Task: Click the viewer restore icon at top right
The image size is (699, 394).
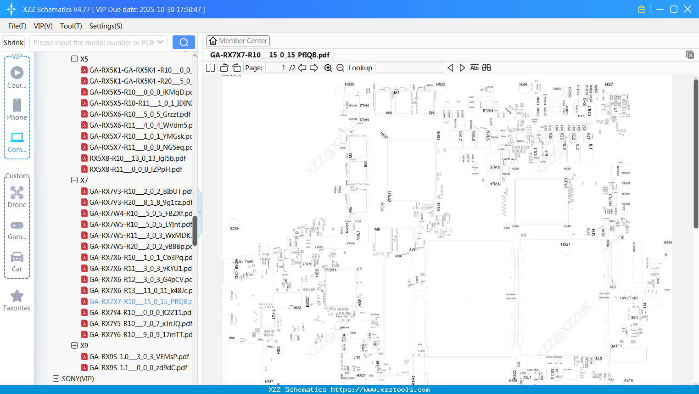Action: pos(690,55)
